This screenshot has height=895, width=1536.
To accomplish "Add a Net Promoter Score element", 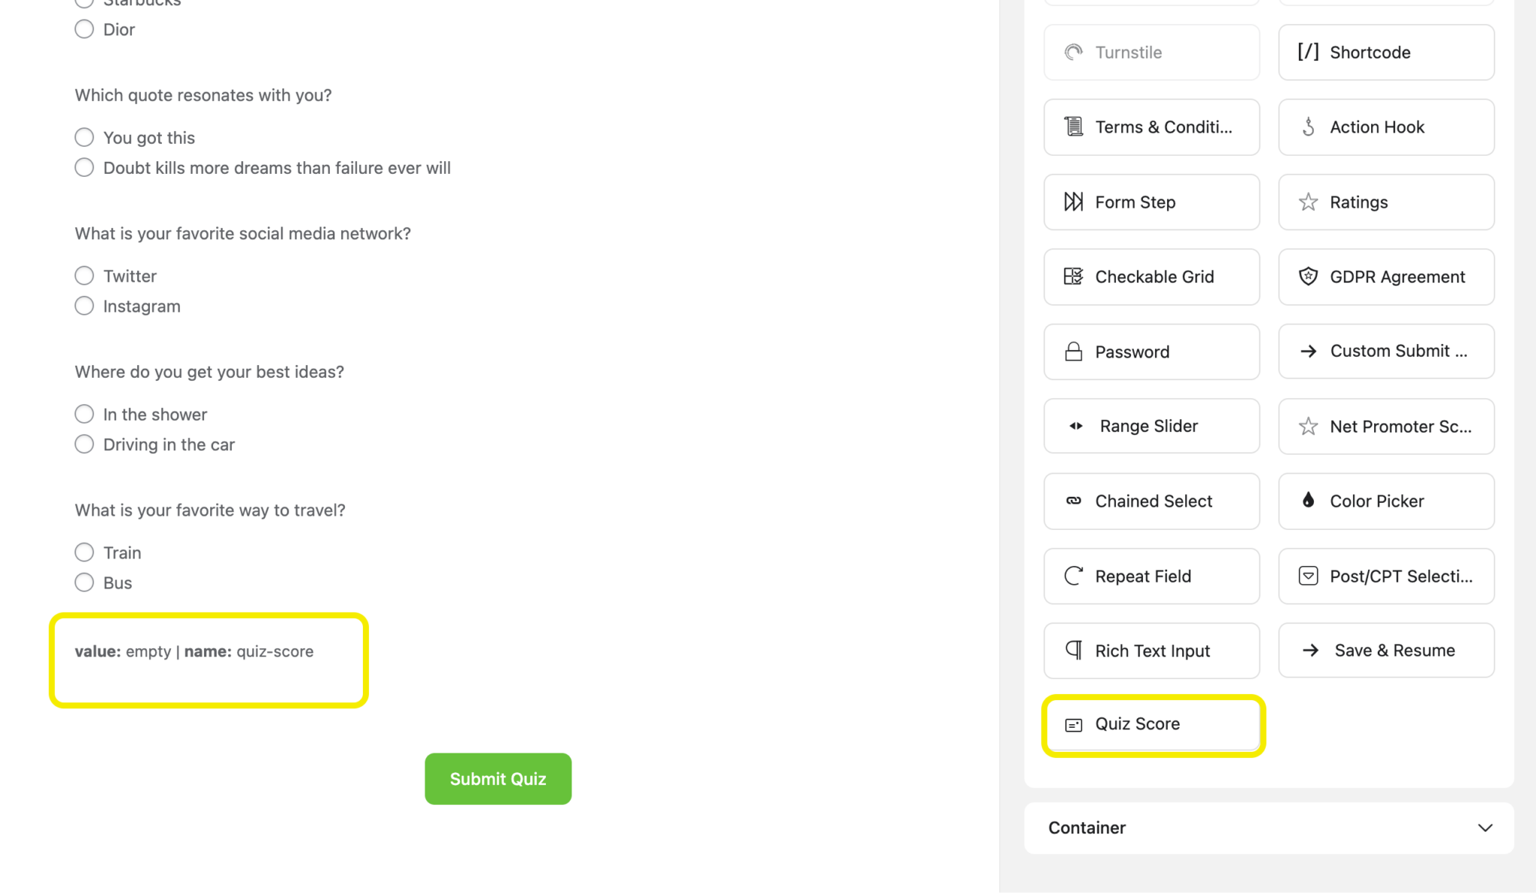I will point(1385,426).
